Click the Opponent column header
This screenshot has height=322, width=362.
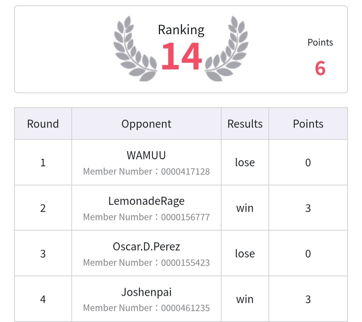coord(146,124)
